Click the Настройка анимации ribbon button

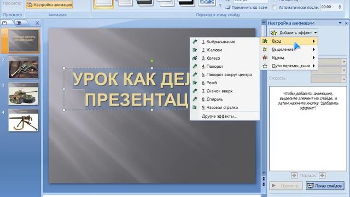coord(49,5)
